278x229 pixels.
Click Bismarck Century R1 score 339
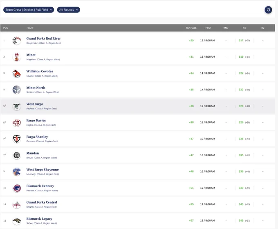click(x=241, y=188)
